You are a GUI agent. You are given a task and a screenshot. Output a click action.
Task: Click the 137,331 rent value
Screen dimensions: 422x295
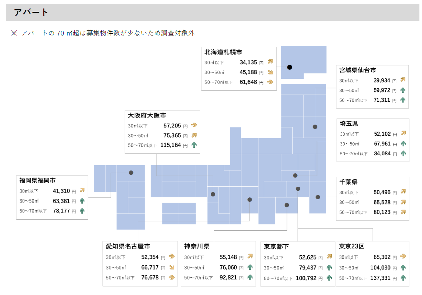(380, 278)
